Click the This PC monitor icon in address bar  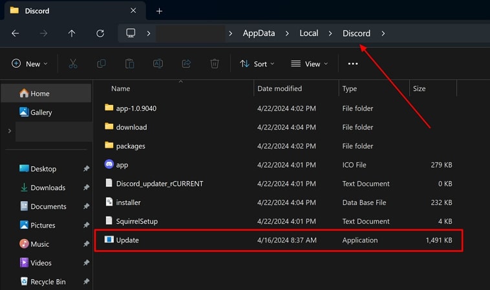click(131, 33)
